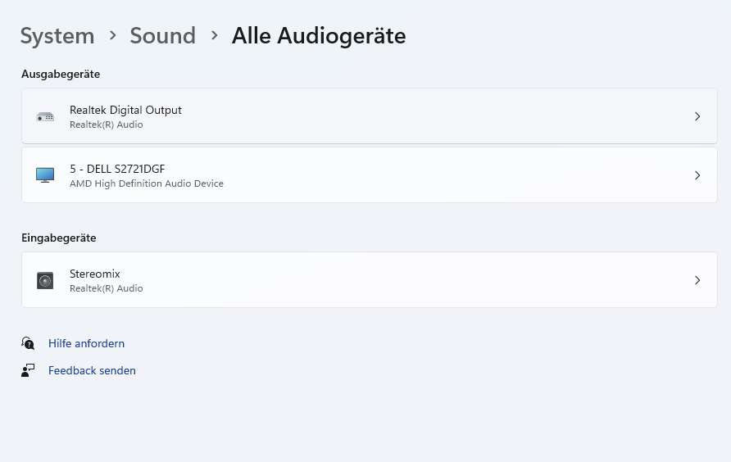Viewport: 731px width, 462px height.
Task: Expand Realtek Digital Output via right chevron
Action: pos(697,116)
